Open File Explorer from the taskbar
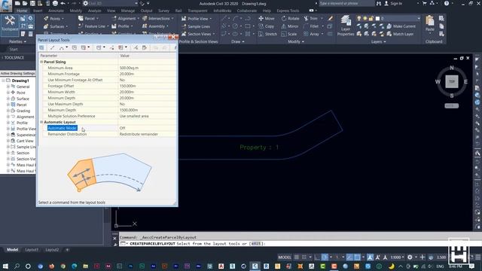This screenshot has height=271, width=482. coord(85,266)
